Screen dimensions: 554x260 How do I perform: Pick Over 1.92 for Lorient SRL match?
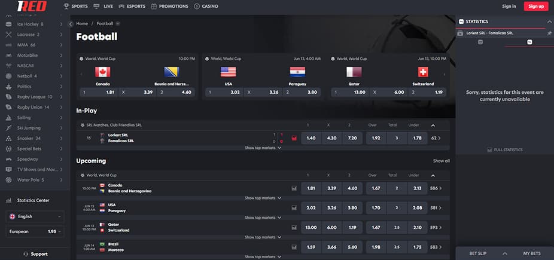(376, 138)
